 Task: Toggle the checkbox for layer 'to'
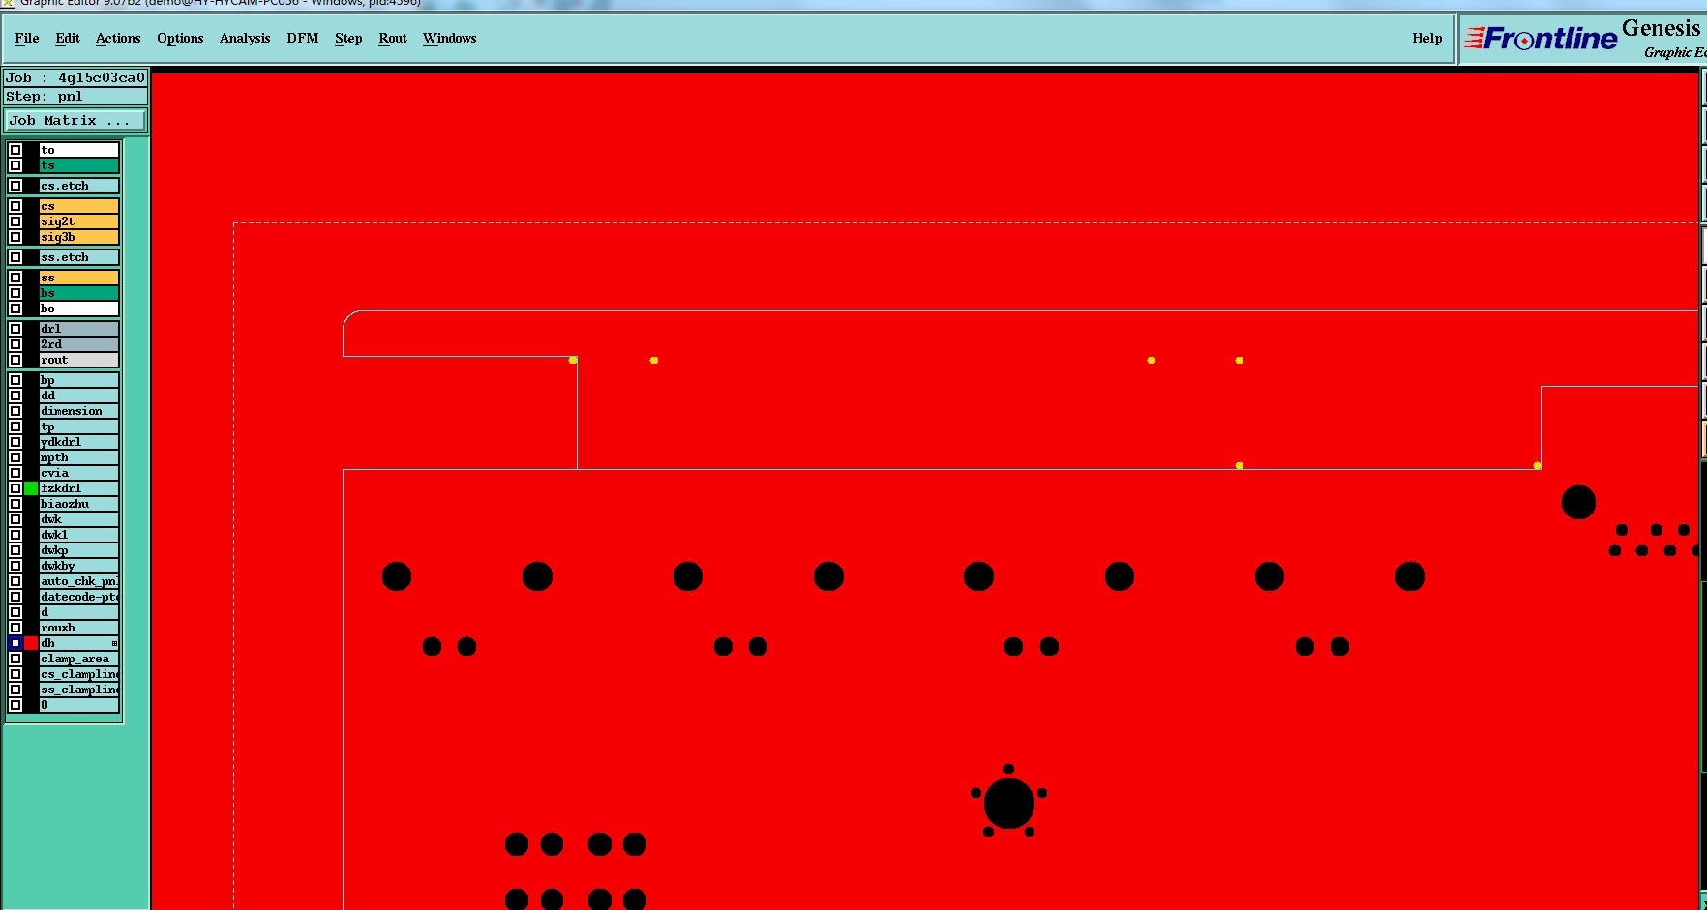(x=15, y=150)
